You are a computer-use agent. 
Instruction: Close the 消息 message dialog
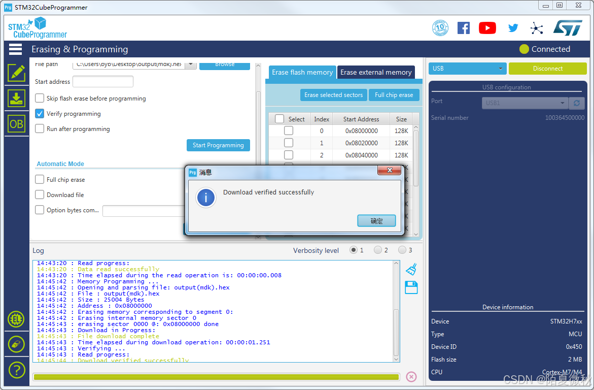click(x=390, y=170)
